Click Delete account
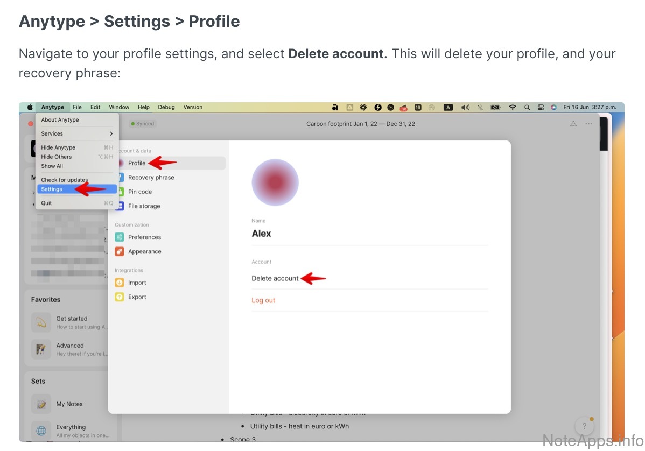 [275, 278]
